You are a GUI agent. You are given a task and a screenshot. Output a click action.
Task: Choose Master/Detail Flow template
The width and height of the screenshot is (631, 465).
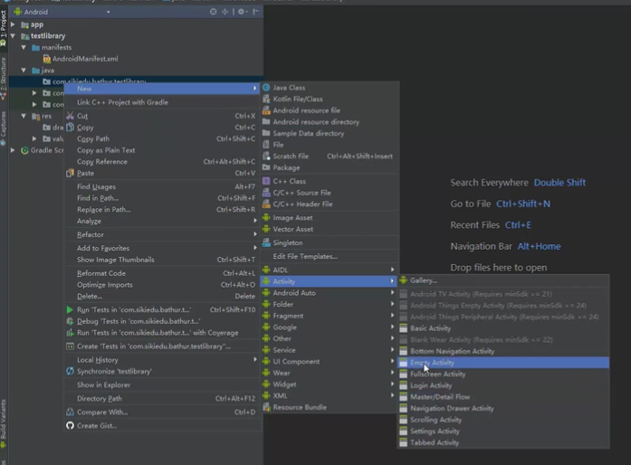[503, 396]
